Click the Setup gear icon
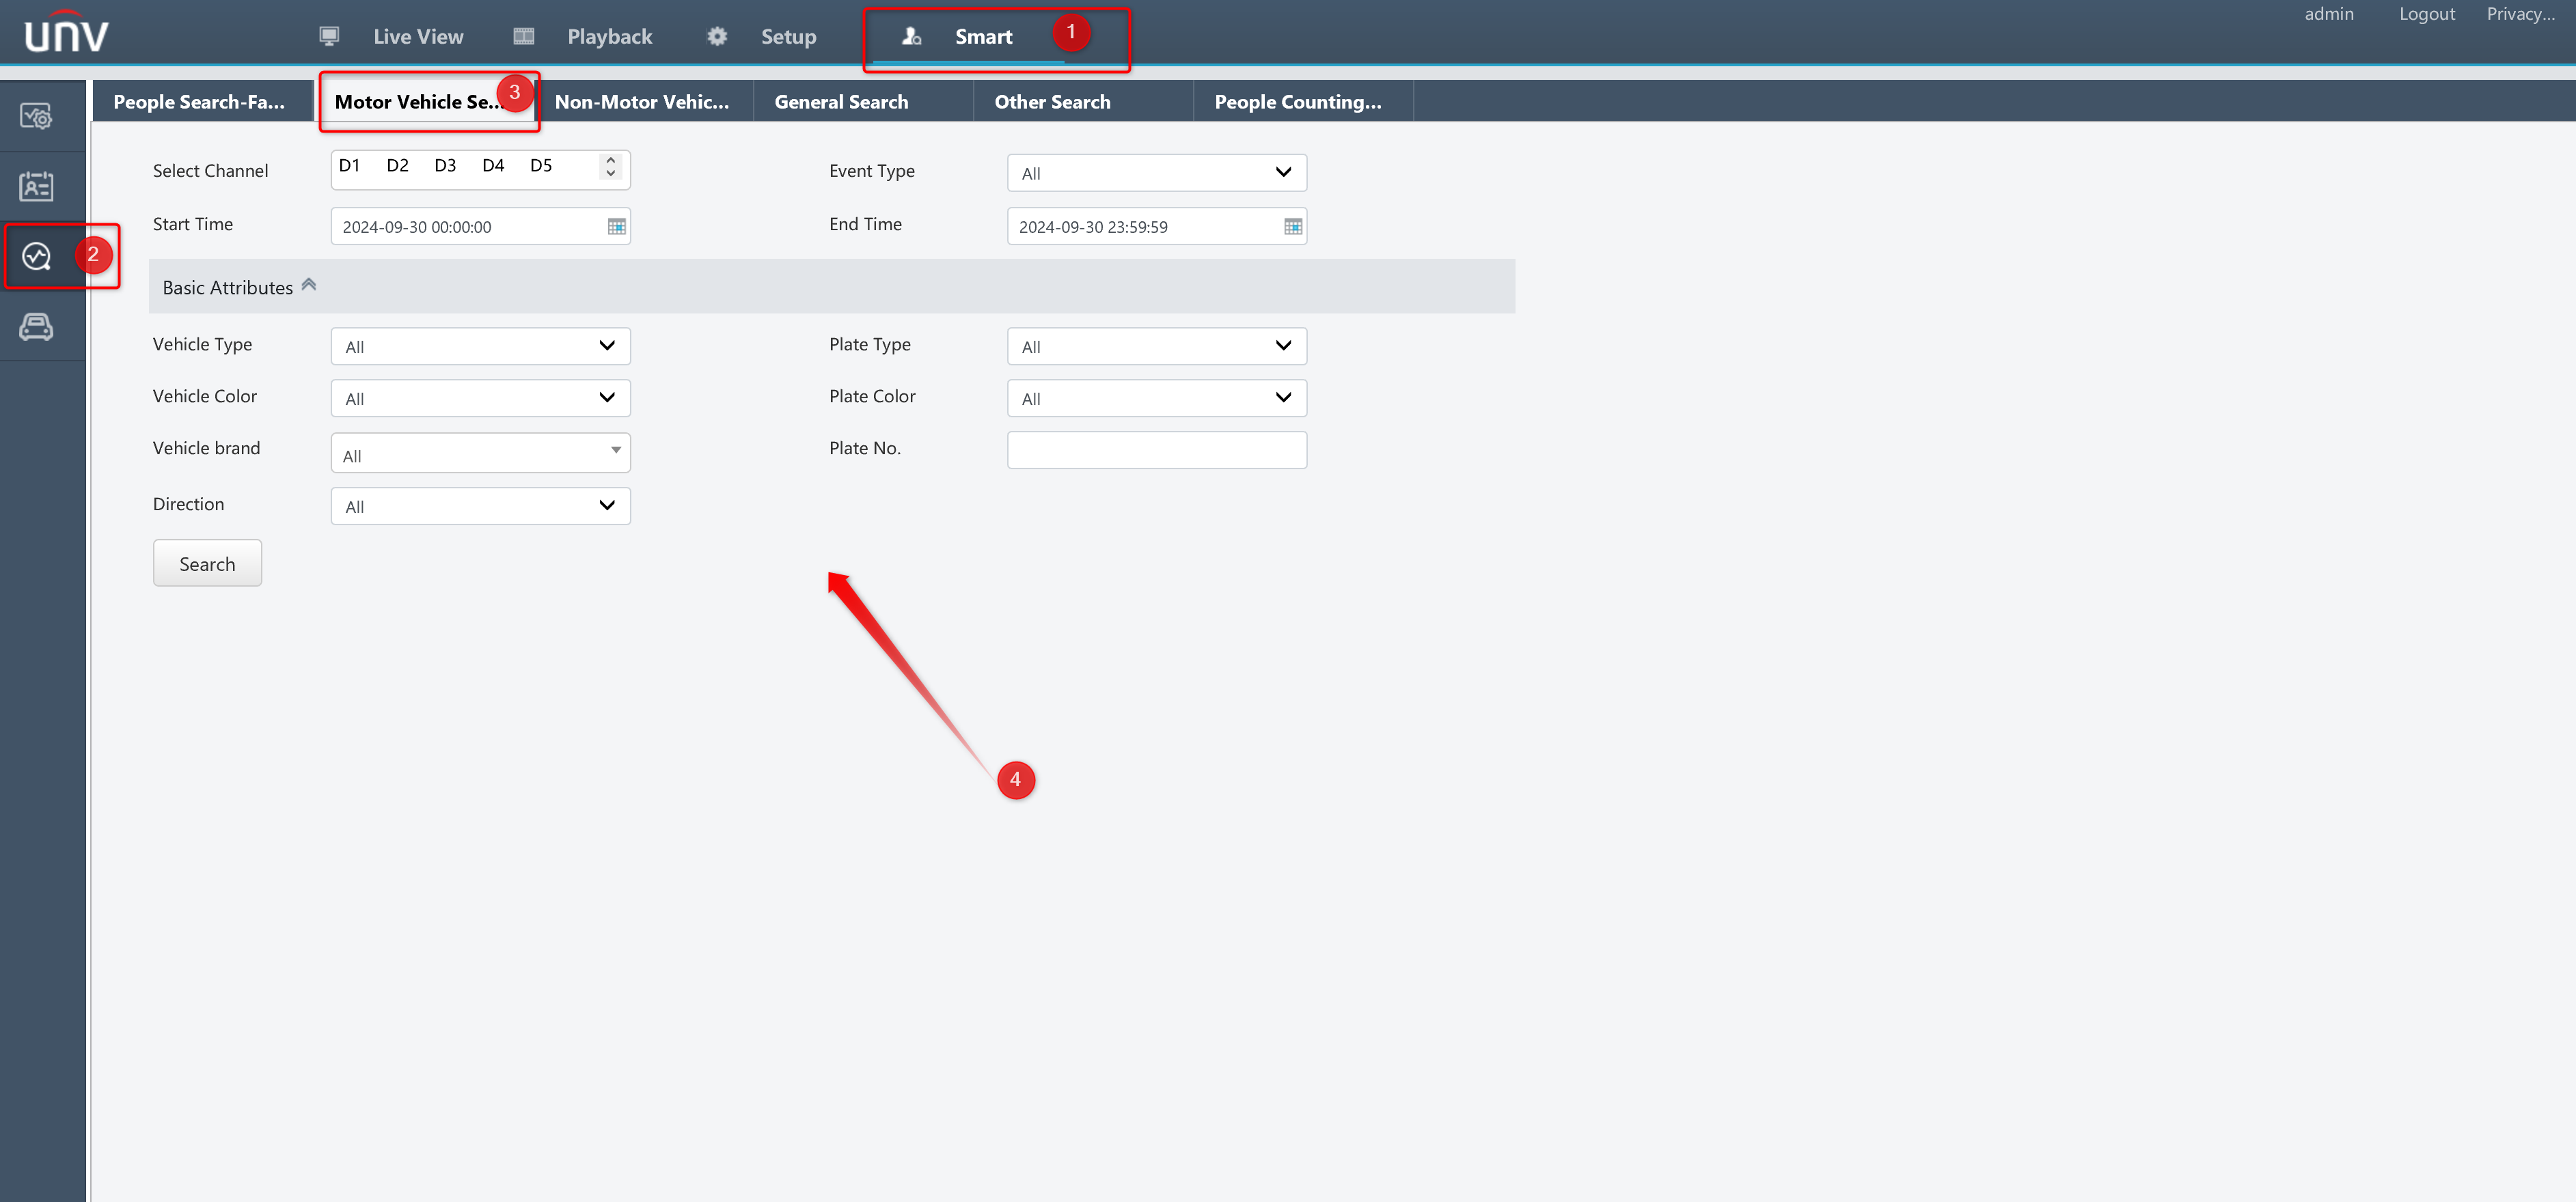The height and width of the screenshot is (1202, 2576). click(717, 37)
